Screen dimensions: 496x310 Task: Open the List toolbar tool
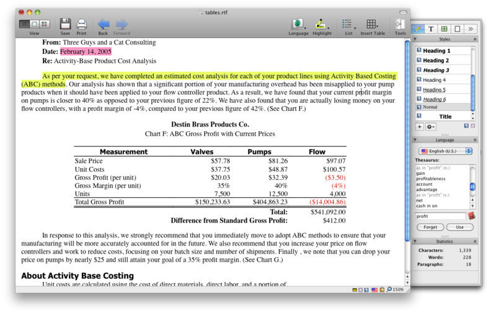click(x=347, y=24)
